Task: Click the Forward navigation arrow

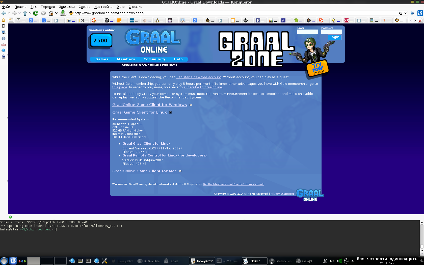Action: click(14, 13)
